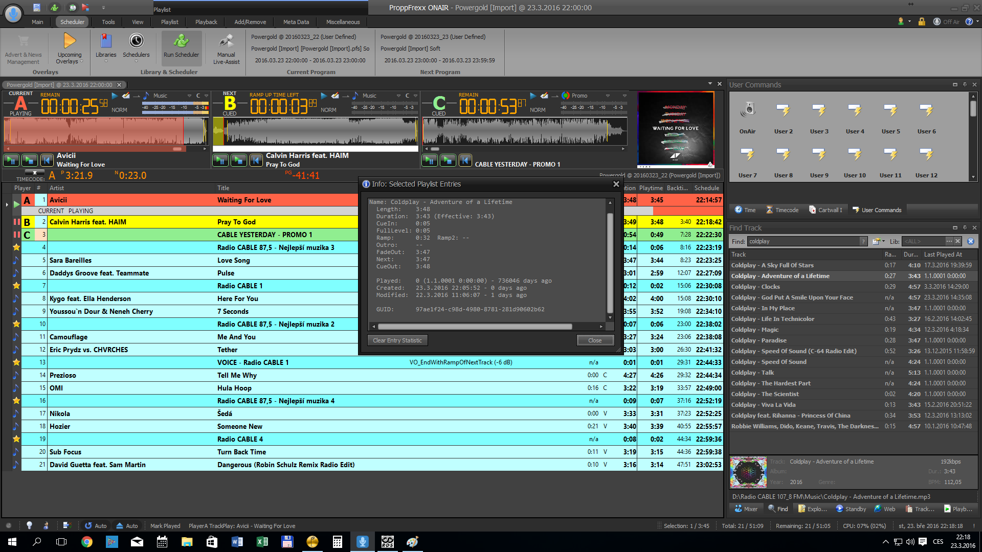Open the Lib browse ellipsis button
Image resolution: width=982 pixels, height=552 pixels.
949,241
